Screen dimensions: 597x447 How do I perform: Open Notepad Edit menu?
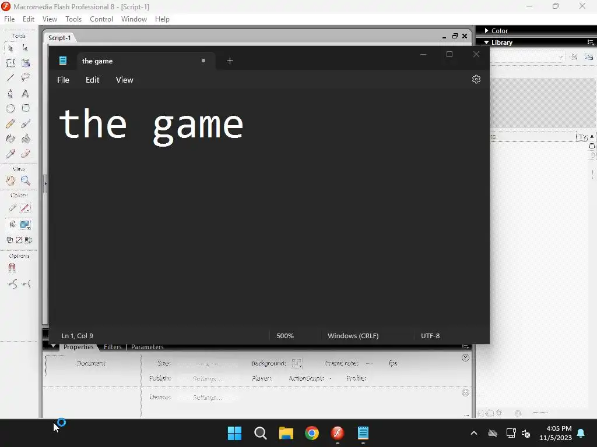coord(93,80)
